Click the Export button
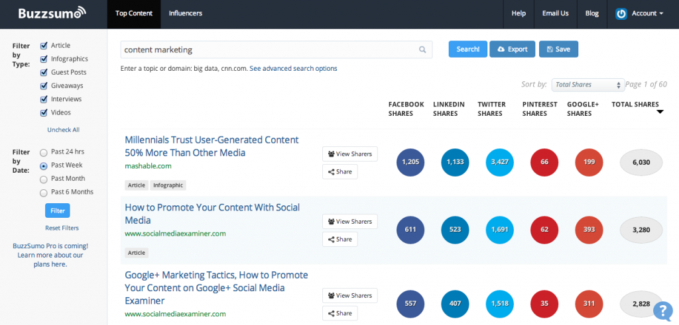679x325 pixels. [513, 49]
